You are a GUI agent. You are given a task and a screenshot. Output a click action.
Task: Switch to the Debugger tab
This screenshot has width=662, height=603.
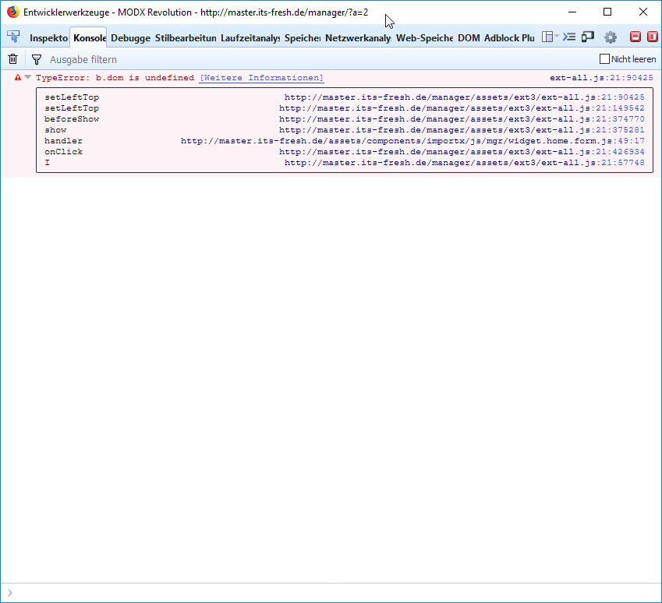pos(130,37)
